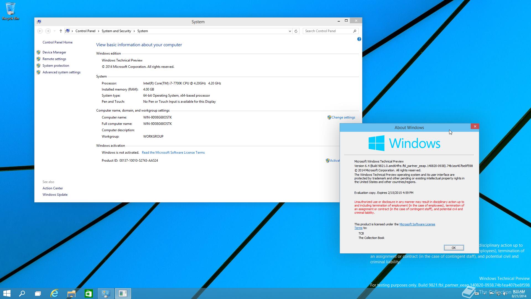Go up one level to System and Security

[61, 31]
